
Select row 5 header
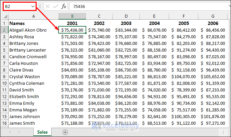coord(4,50)
